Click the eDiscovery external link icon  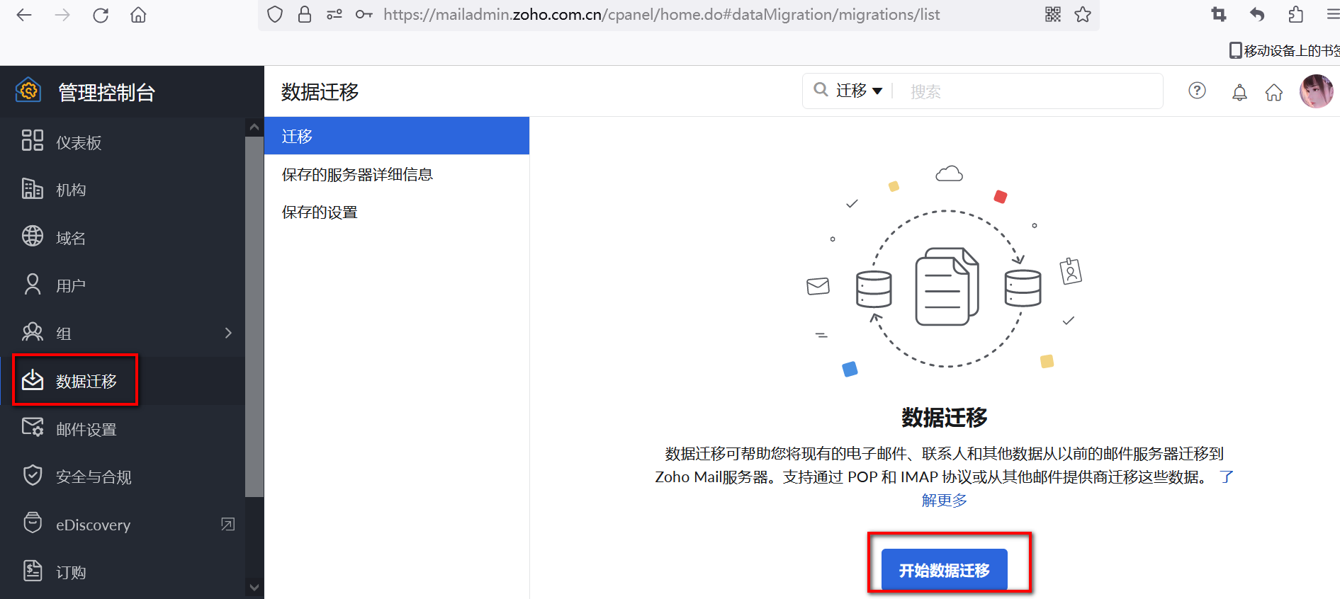pyautogui.click(x=228, y=524)
